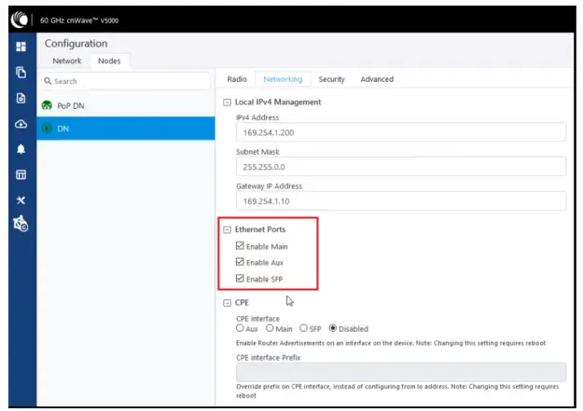The width and height of the screenshot is (583, 411).
Task: Open the Security tab
Action: 332,79
